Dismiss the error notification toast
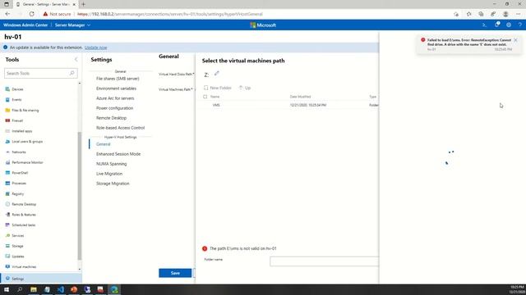 point(515,40)
